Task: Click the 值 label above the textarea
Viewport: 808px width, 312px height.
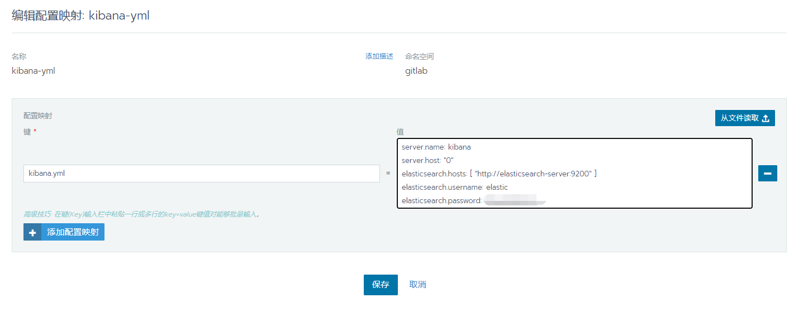Action: point(400,132)
